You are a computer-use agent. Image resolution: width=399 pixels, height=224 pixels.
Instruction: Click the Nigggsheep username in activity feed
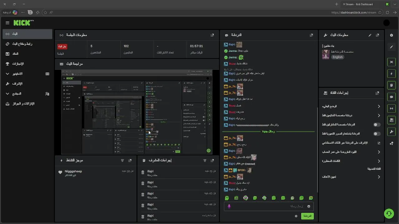[73, 171]
